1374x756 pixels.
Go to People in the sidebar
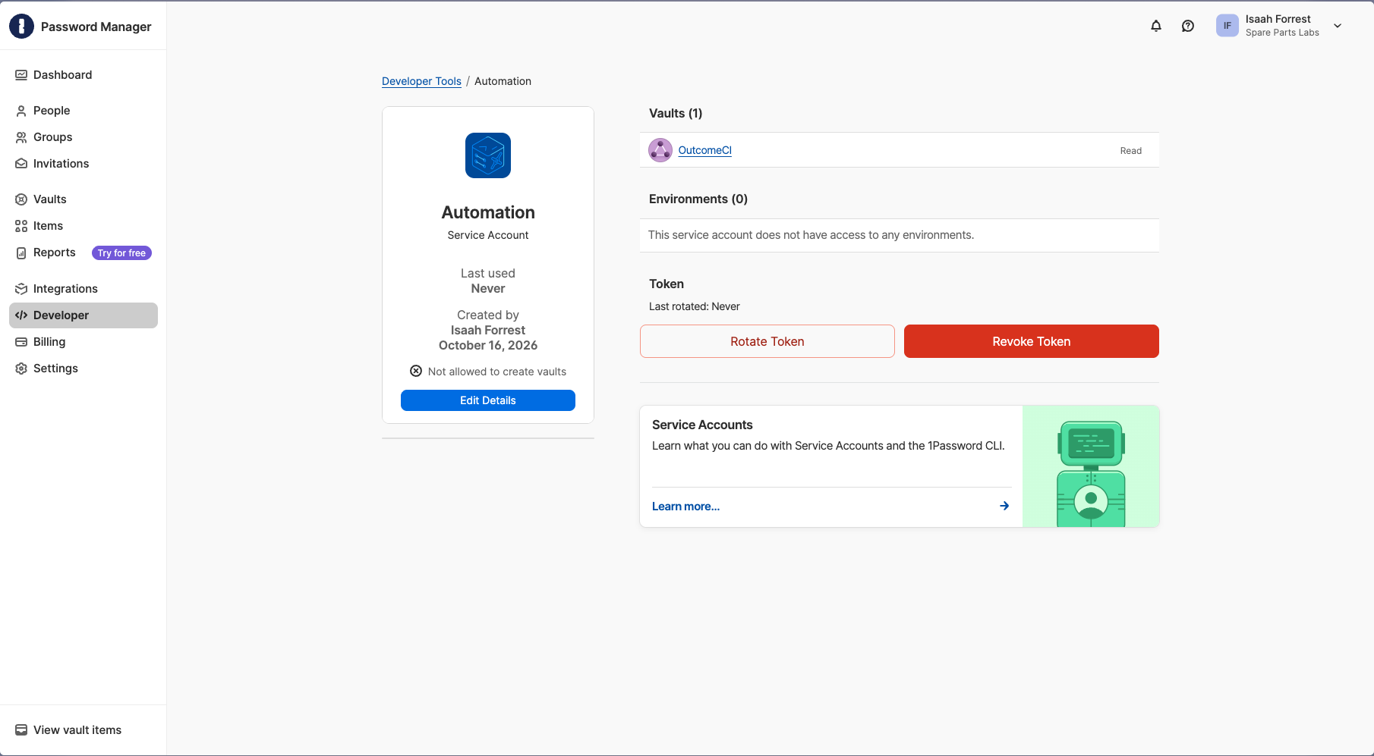(x=84, y=111)
